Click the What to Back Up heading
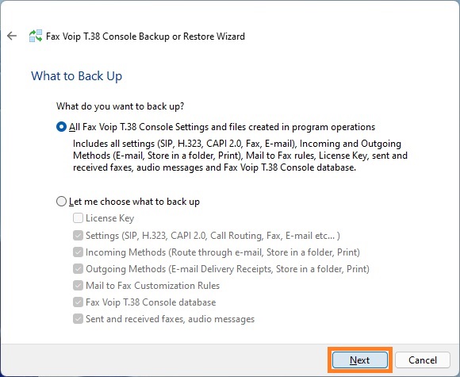Screen dimensions: 460x377 coord(77,76)
